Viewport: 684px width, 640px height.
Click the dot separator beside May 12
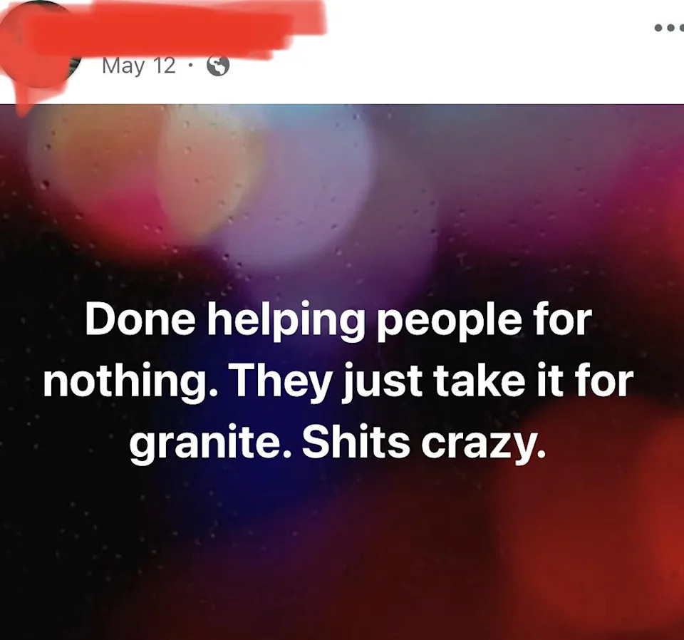(x=190, y=66)
